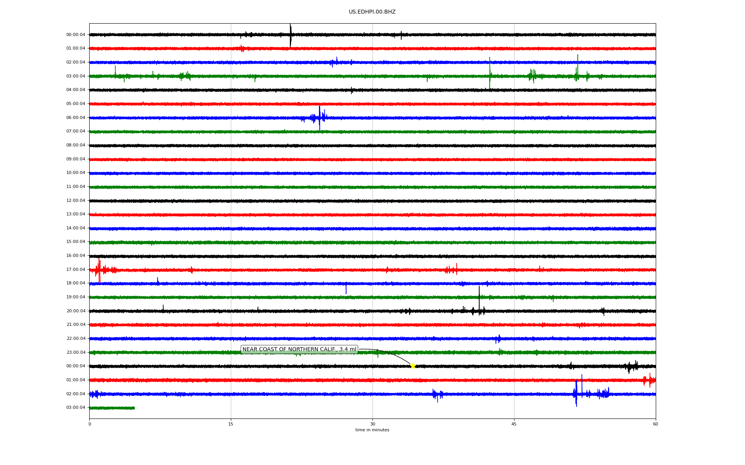The height and width of the screenshot is (465, 745).
Task: Click the 22:00:04 row time label
Action: [76, 339]
